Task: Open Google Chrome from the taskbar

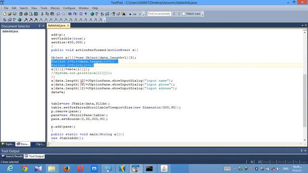Action: coord(25,169)
